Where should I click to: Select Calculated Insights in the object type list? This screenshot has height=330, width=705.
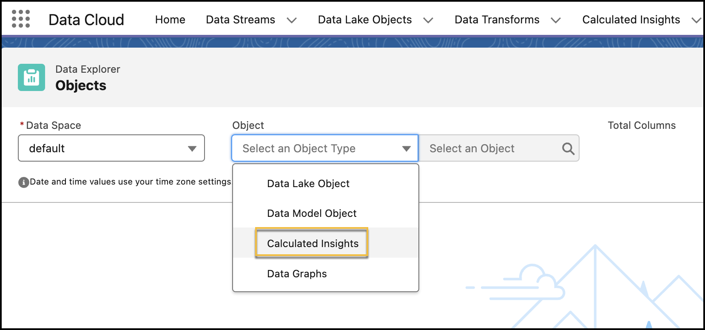point(326,243)
